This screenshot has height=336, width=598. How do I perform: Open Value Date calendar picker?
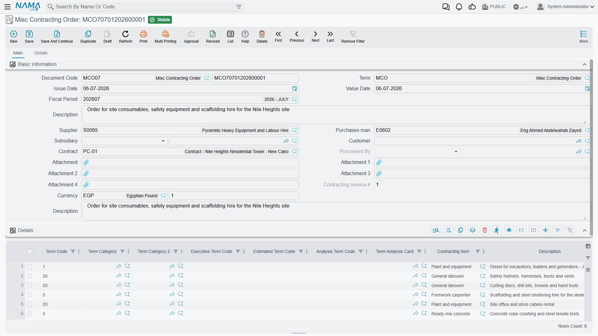[x=587, y=89]
